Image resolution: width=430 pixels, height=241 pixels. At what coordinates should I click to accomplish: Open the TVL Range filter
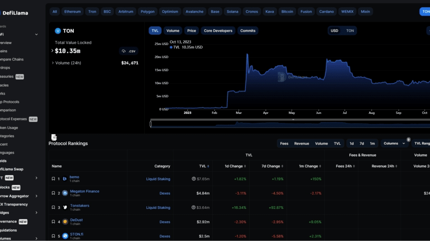pos(421,143)
